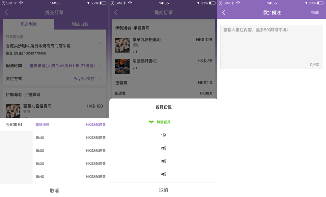Screen dimensions: 326x197
Task: Tap 伊勢海老·手握壽司 header on second screen
Action: pos(132,28)
